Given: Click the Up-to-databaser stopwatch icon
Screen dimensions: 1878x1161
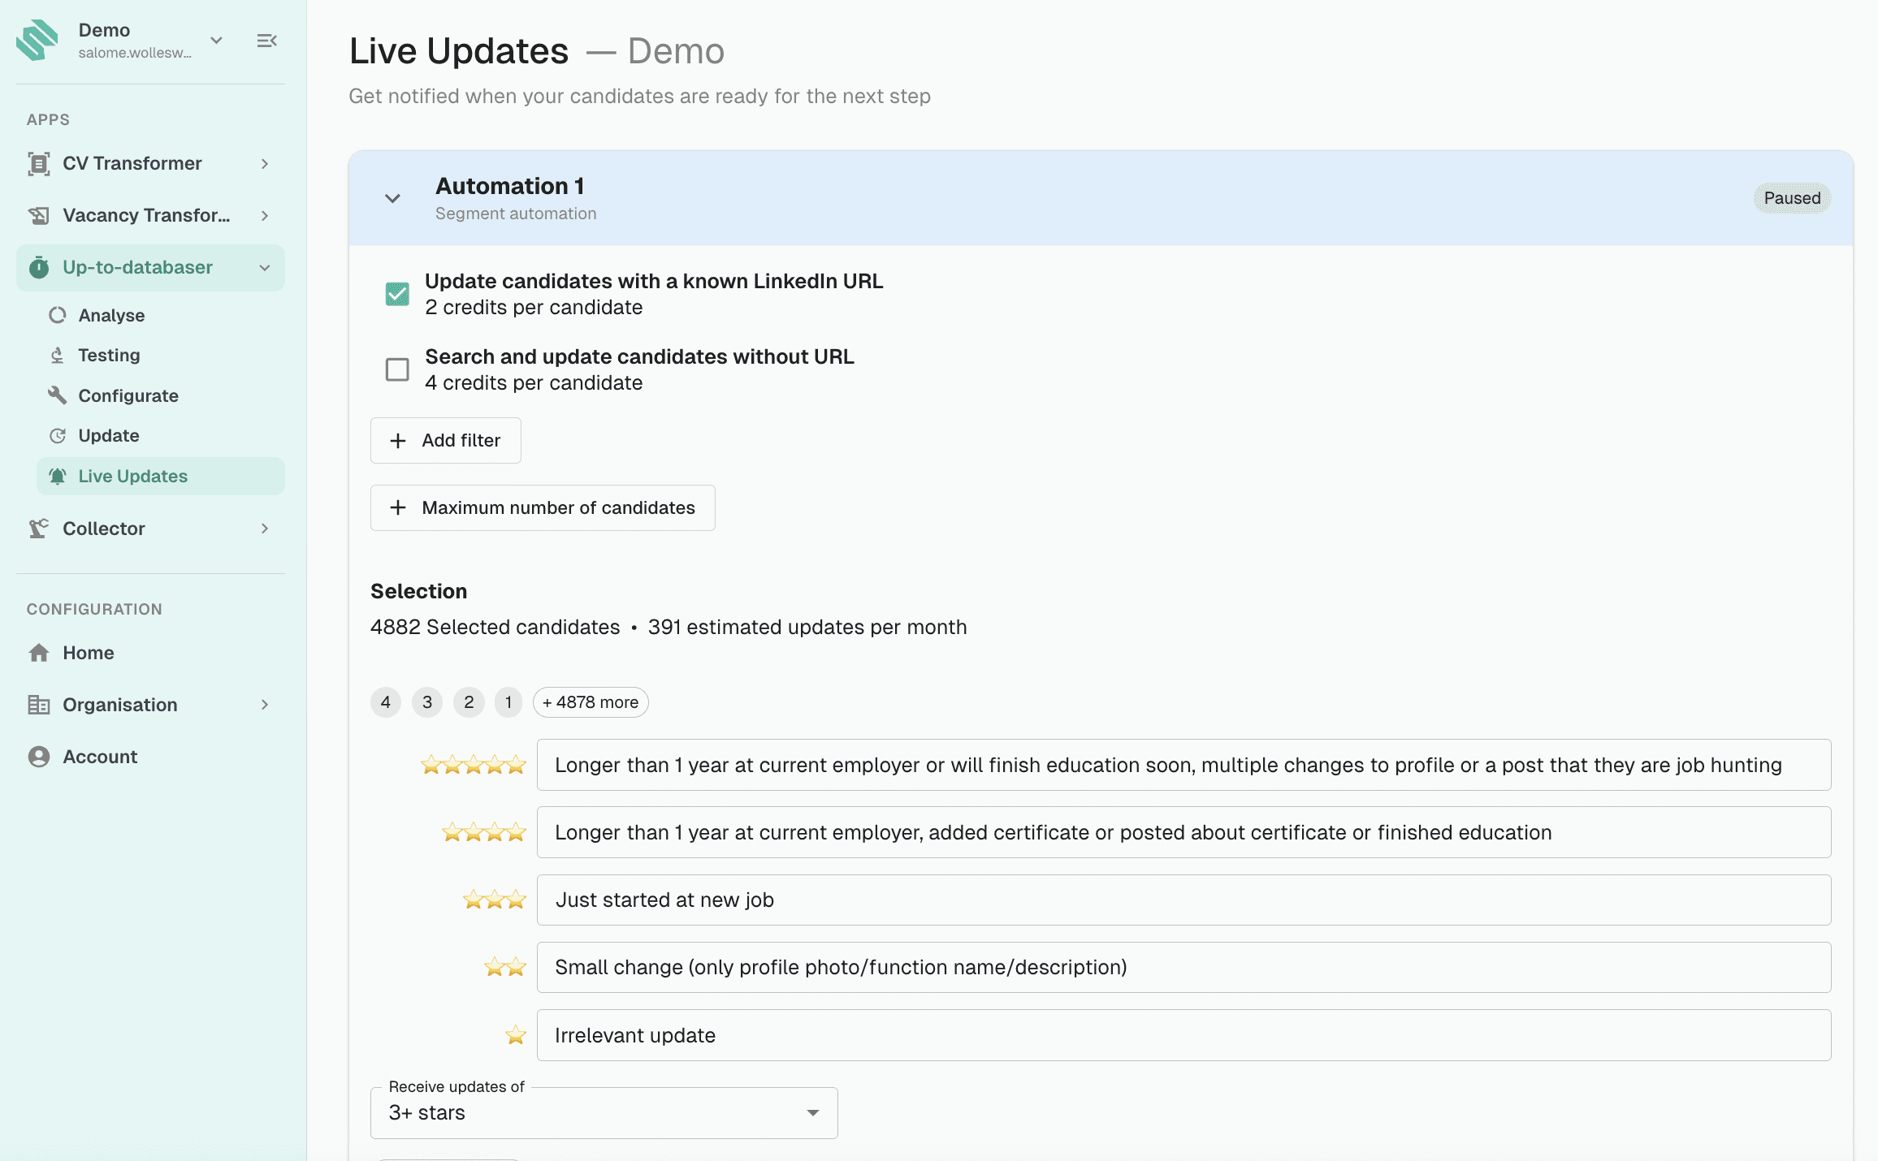Looking at the screenshot, I should (38, 267).
